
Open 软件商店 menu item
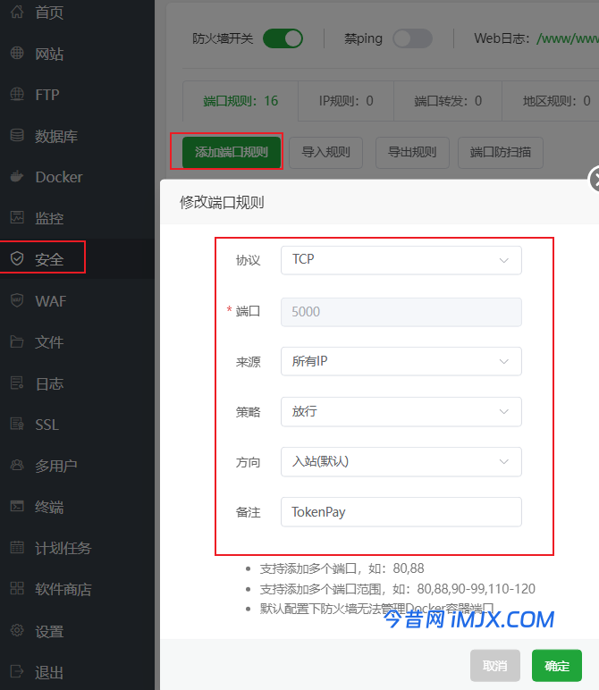[63, 589]
